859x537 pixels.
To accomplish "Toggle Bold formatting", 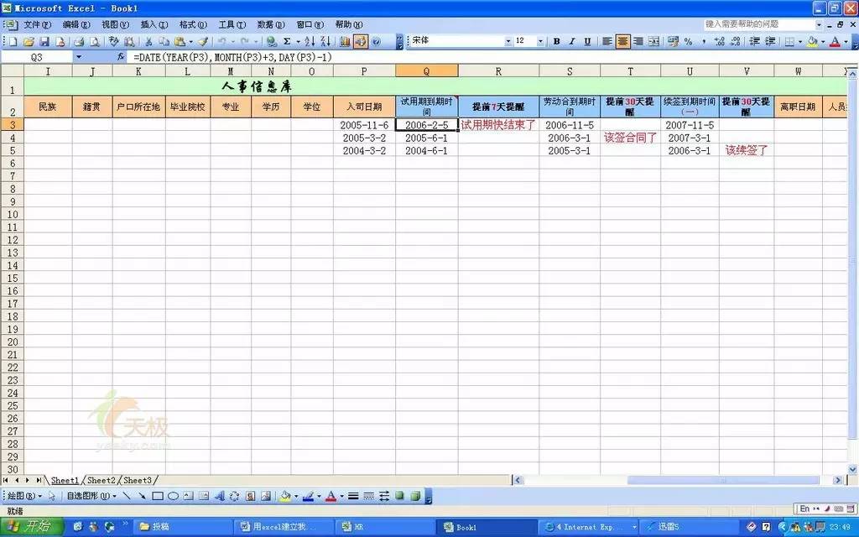I will pyautogui.click(x=556, y=41).
